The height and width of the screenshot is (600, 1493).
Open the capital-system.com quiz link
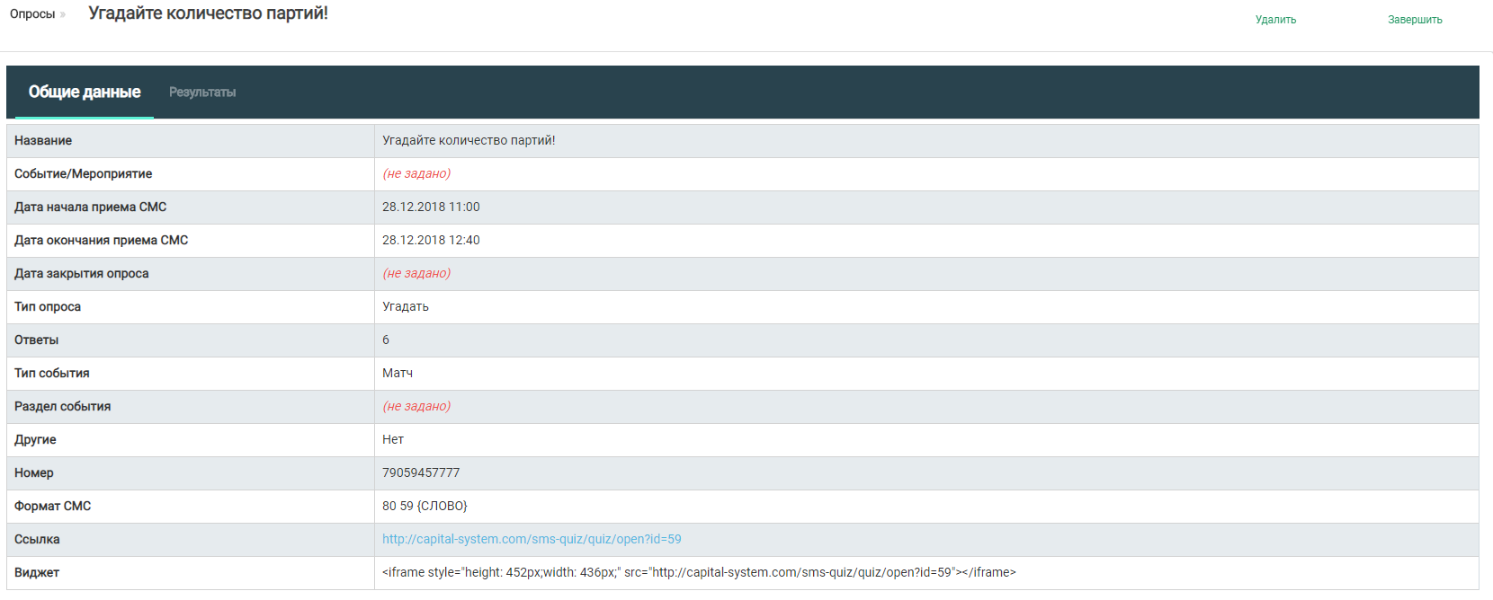click(x=532, y=539)
